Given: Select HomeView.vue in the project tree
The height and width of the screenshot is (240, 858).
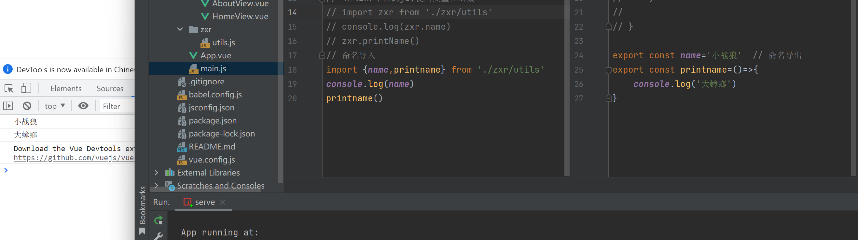Looking at the screenshot, I should 240,16.
